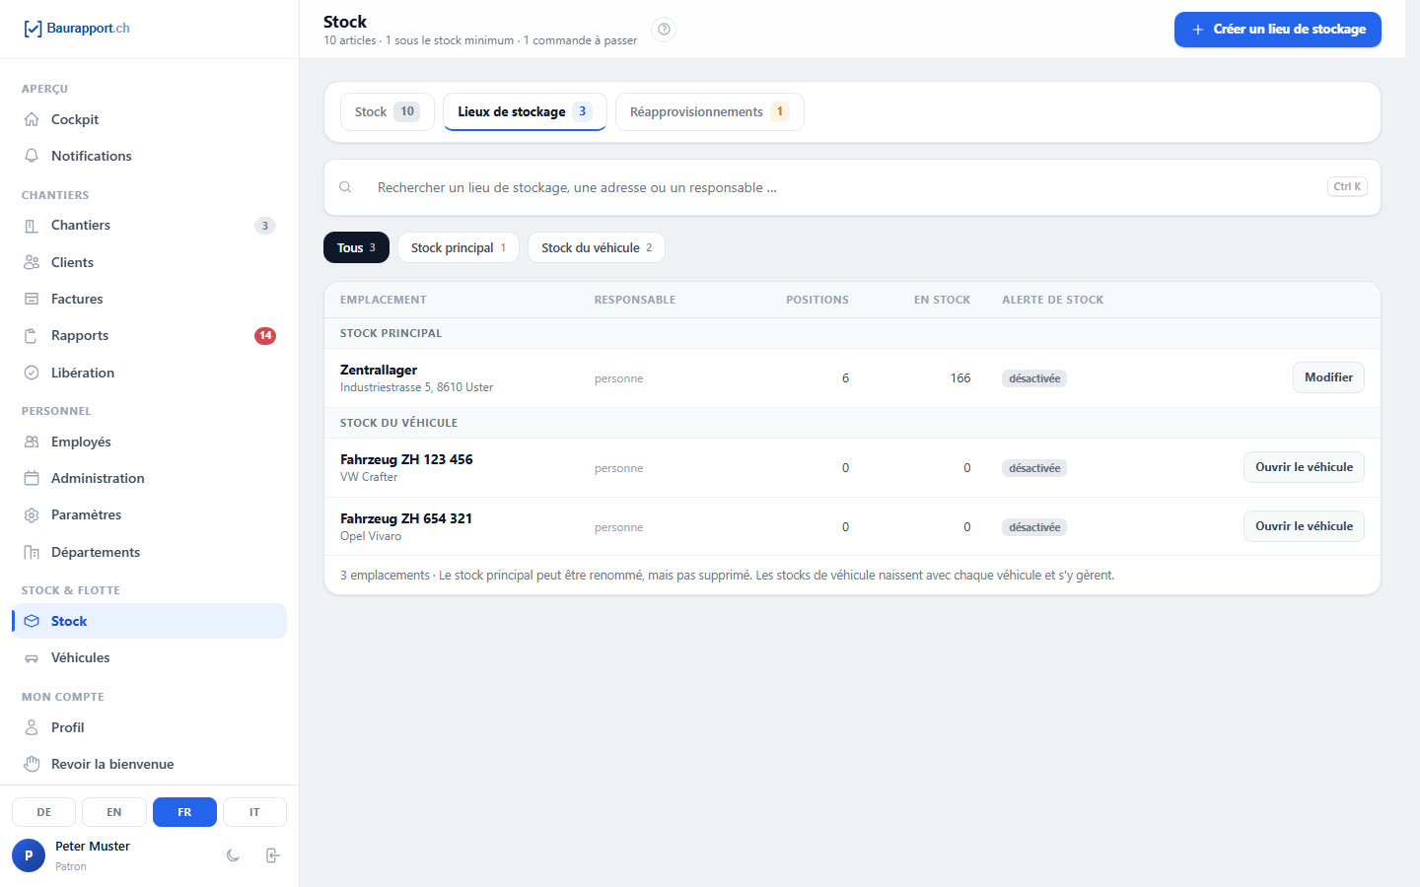Viewport: 1420px width, 887px height.
Task: Click the Départements building icon
Action: (32, 552)
